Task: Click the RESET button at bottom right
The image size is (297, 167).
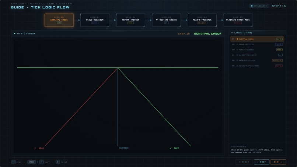Action: tap(244, 162)
